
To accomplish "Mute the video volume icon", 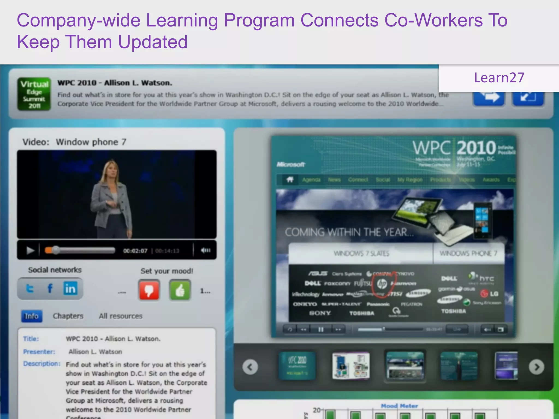I will point(205,250).
